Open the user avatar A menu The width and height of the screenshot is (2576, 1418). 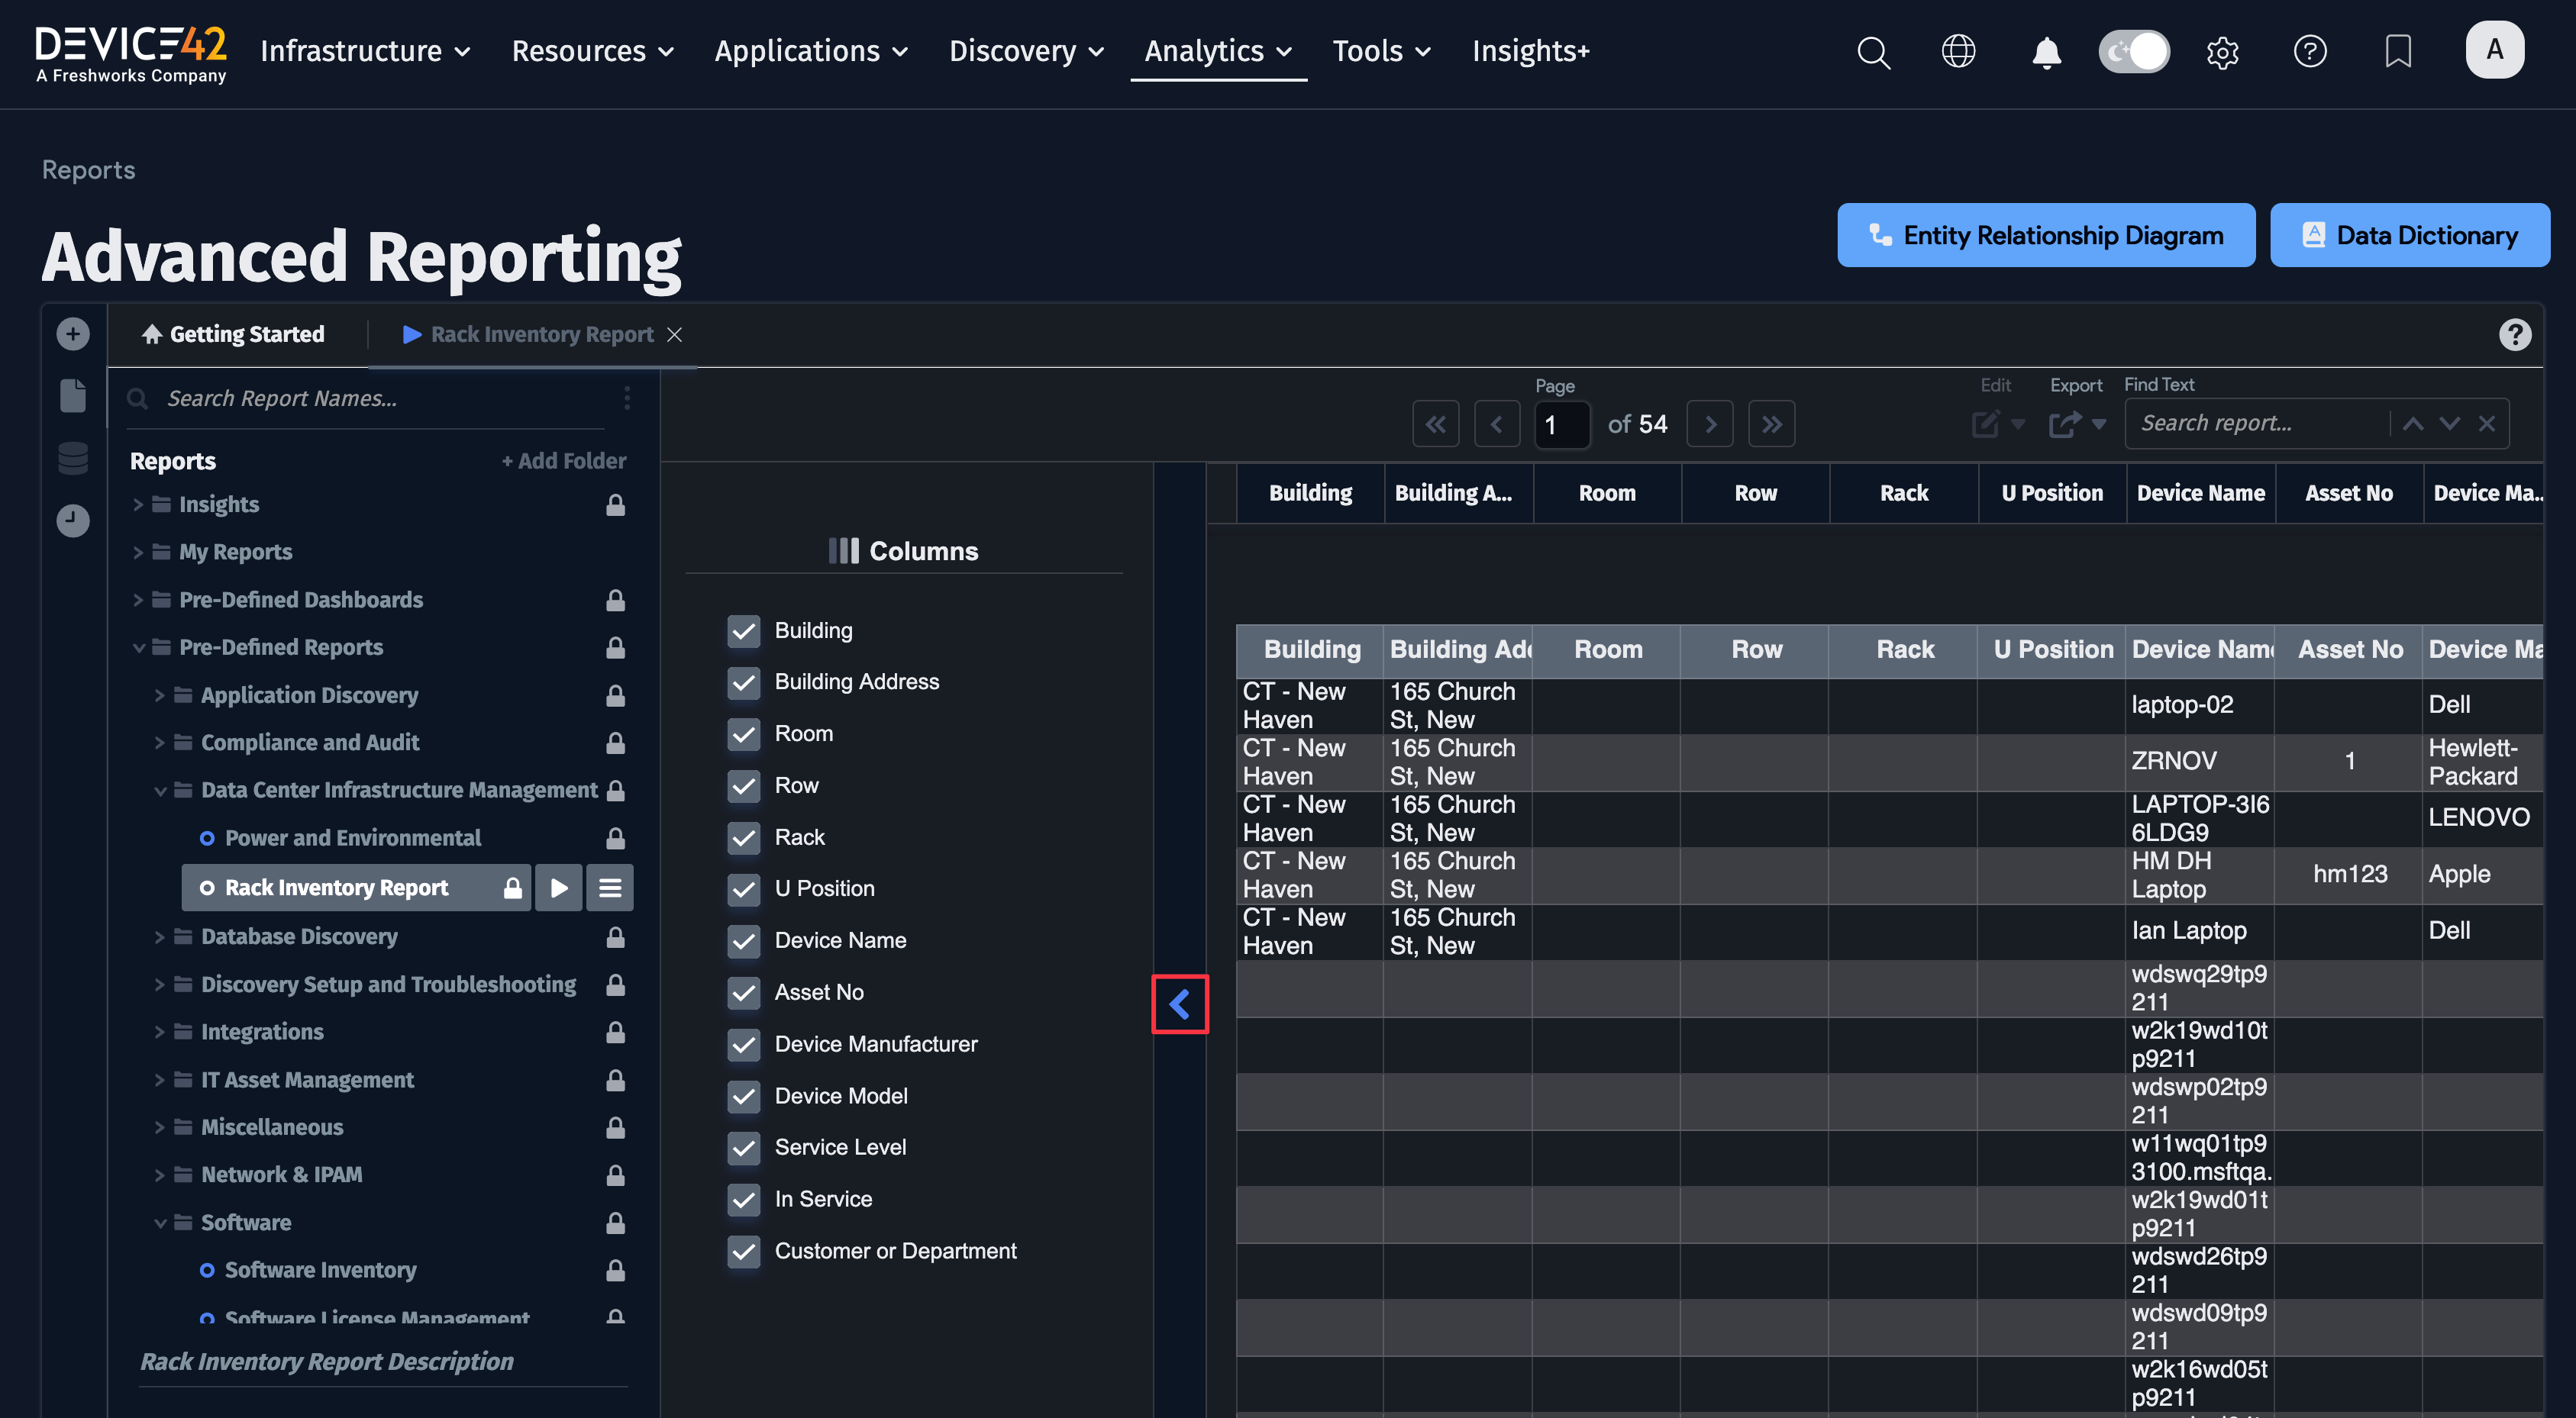(x=2494, y=49)
